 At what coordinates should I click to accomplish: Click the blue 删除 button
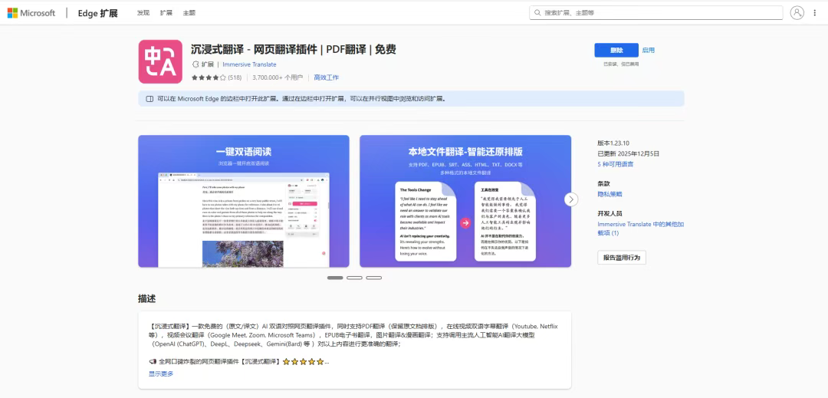click(x=616, y=50)
